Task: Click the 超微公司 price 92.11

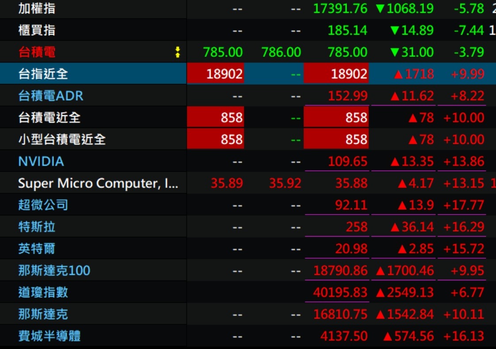Action: (351, 205)
